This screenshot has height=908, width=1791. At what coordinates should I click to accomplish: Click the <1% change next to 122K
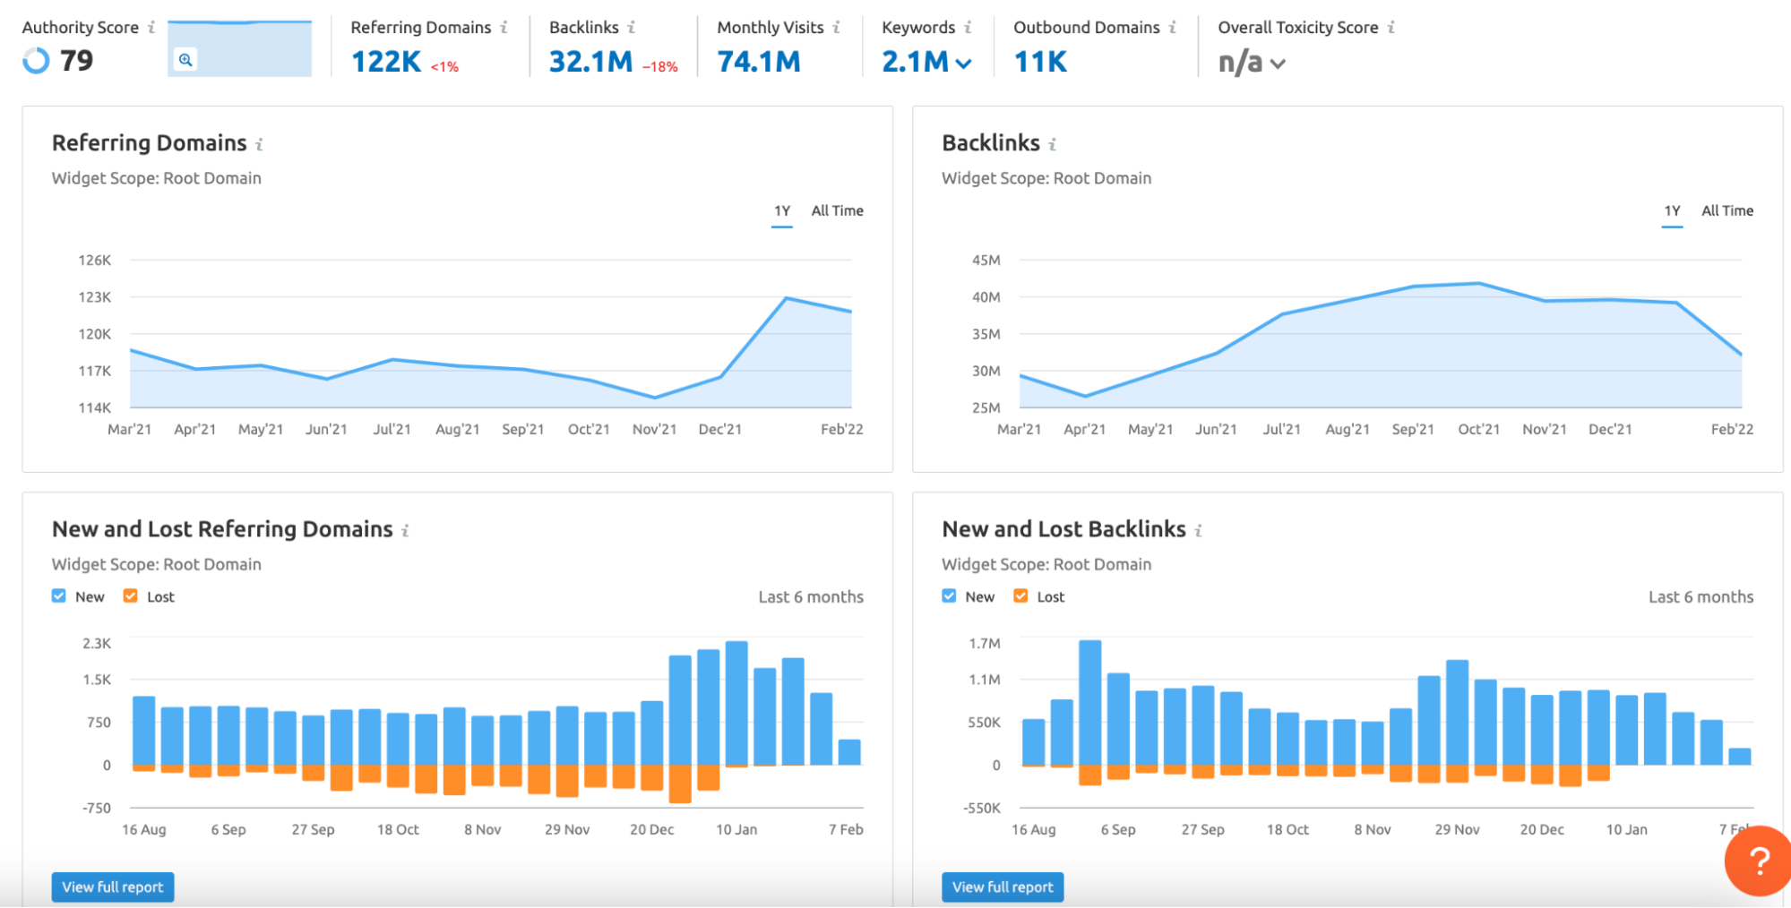(x=444, y=67)
